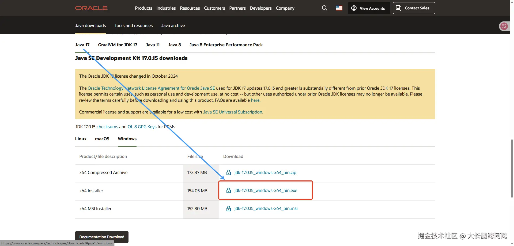
Task: Click lock icon beside jdk-17.0.15 exe download
Action: point(229,190)
